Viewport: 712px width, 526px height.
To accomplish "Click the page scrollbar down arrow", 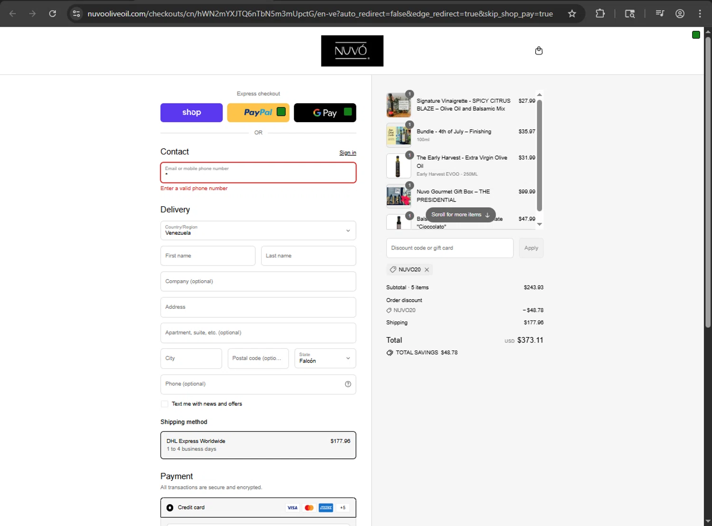I will [x=708, y=521].
